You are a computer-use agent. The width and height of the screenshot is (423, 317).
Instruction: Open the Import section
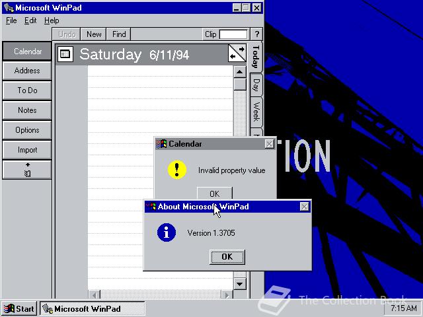tap(27, 150)
